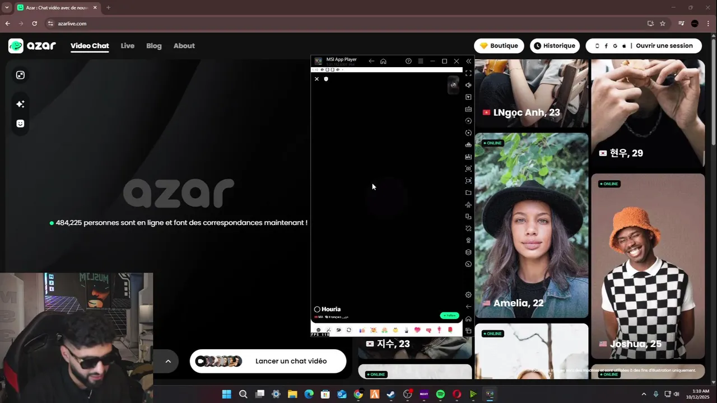View the Historique match history
The image size is (717, 403).
click(x=555, y=46)
